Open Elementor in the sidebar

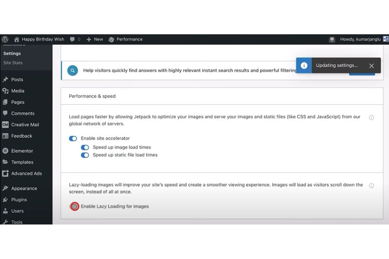22,151
